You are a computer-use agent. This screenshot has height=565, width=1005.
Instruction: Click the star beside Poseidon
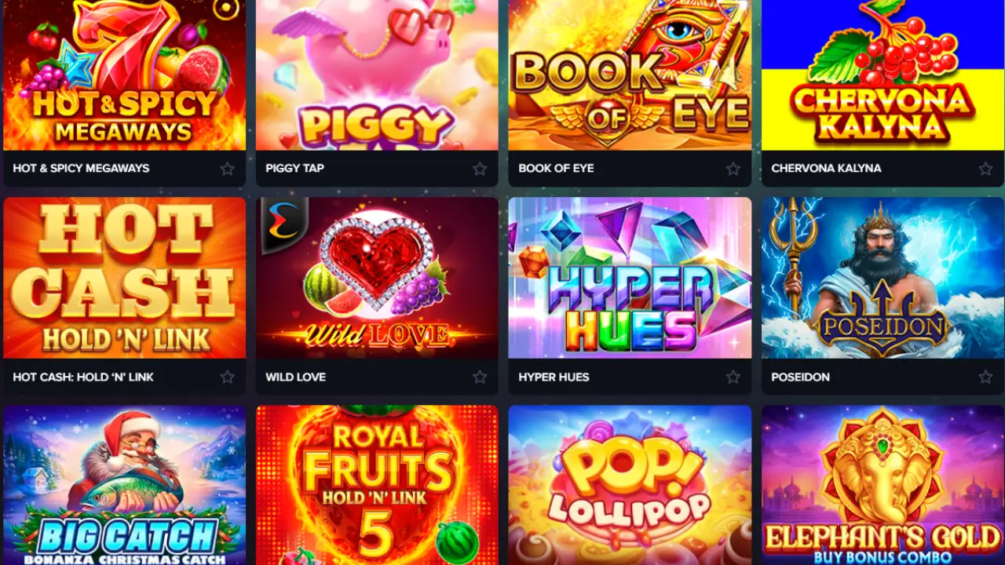tap(985, 377)
